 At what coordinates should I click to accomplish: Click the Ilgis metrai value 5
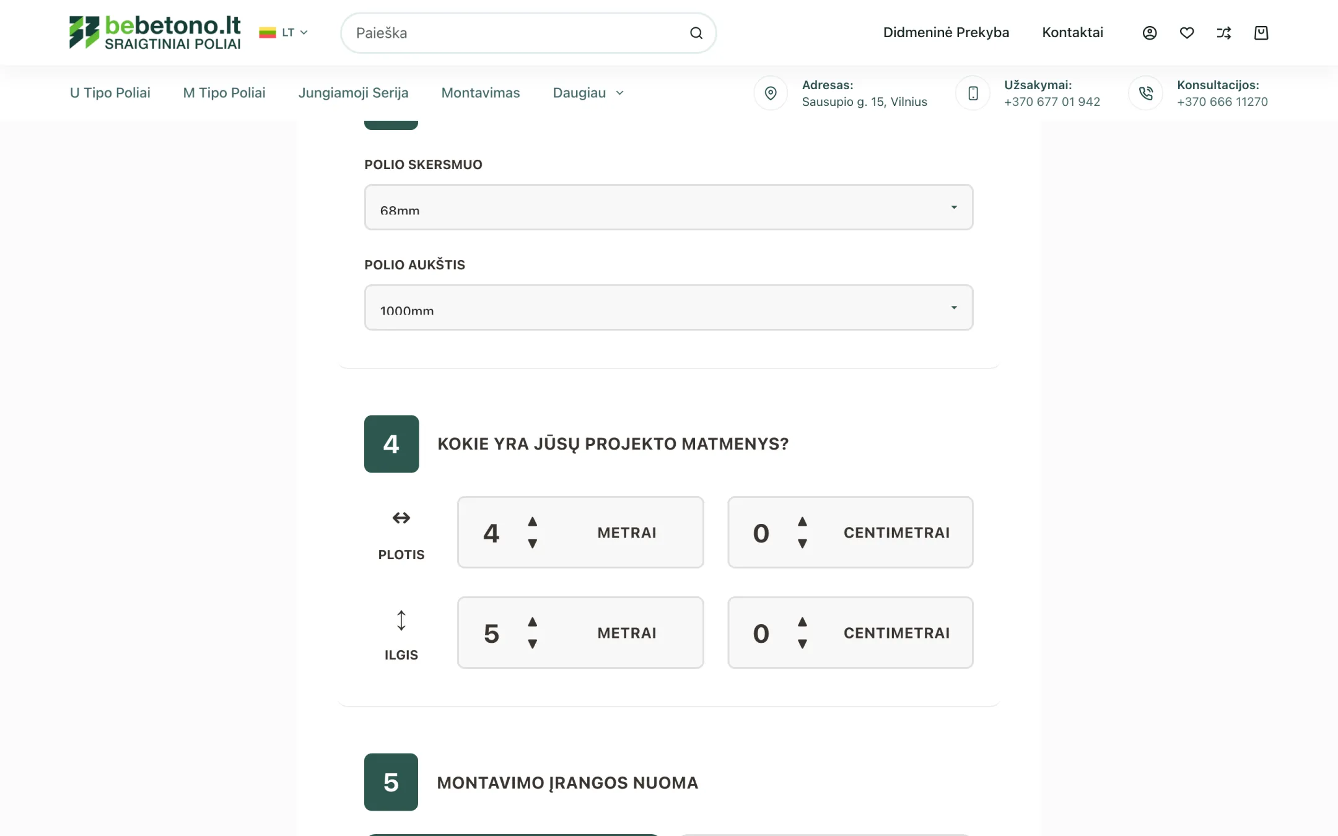coord(491,633)
